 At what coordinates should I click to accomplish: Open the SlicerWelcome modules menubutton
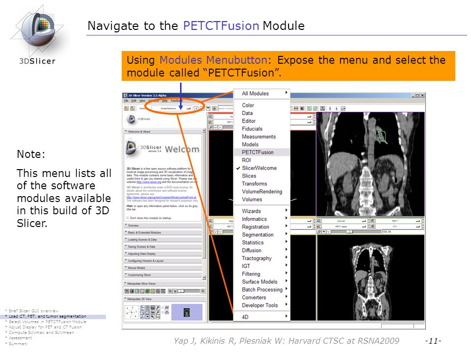pyautogui.click(x=171, y=108)
